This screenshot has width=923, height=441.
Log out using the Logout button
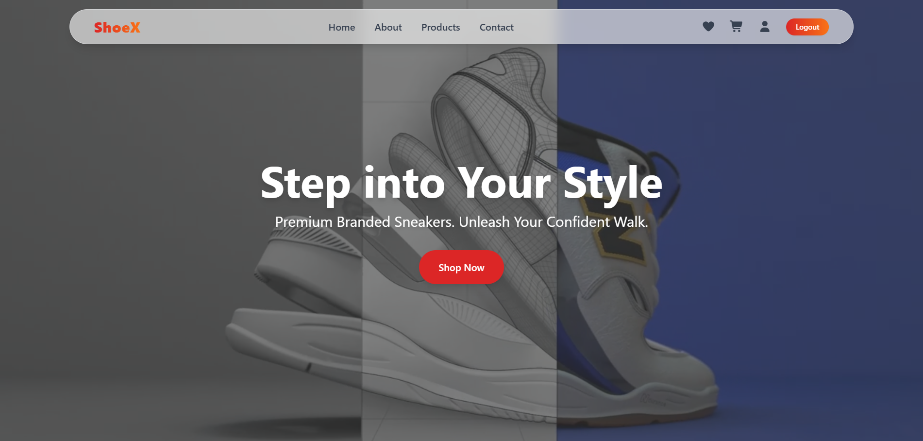point(807,27)
